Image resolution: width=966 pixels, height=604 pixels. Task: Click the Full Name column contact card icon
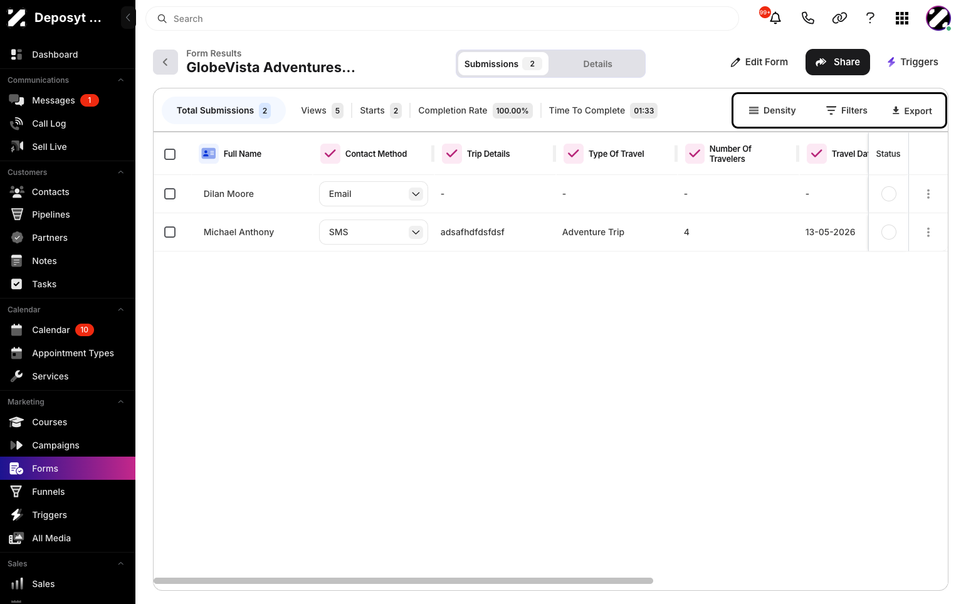coord(209,154)
